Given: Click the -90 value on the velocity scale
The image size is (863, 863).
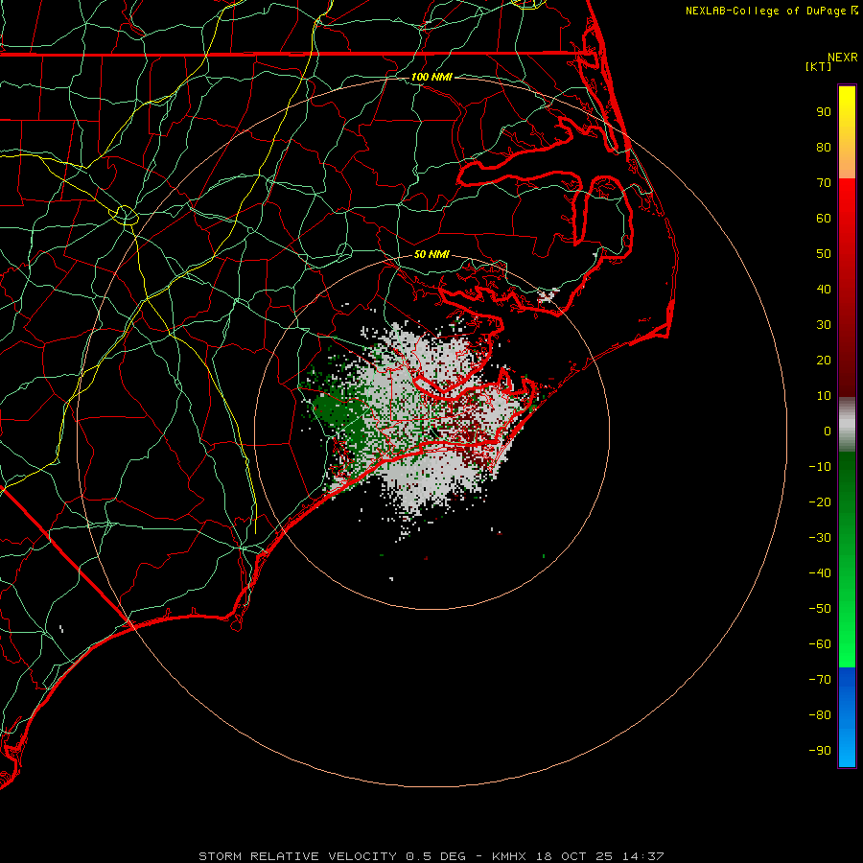Looking at the screenshot, I should (820, 751).
